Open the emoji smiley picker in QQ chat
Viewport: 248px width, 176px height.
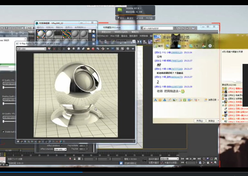click(x=160, y=100)
